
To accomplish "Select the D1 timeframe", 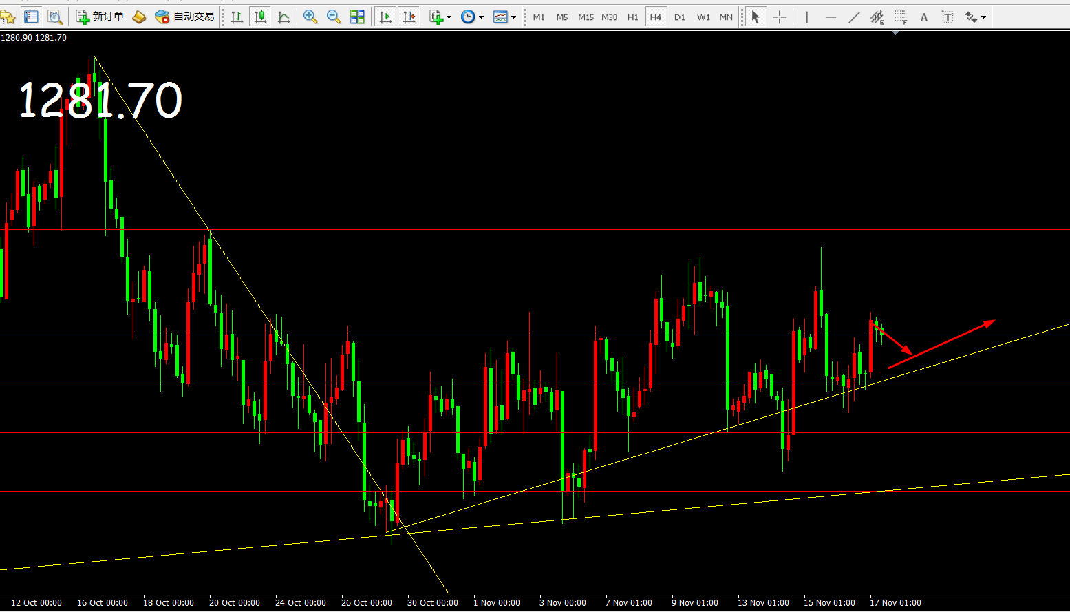I will click(680, 17).
